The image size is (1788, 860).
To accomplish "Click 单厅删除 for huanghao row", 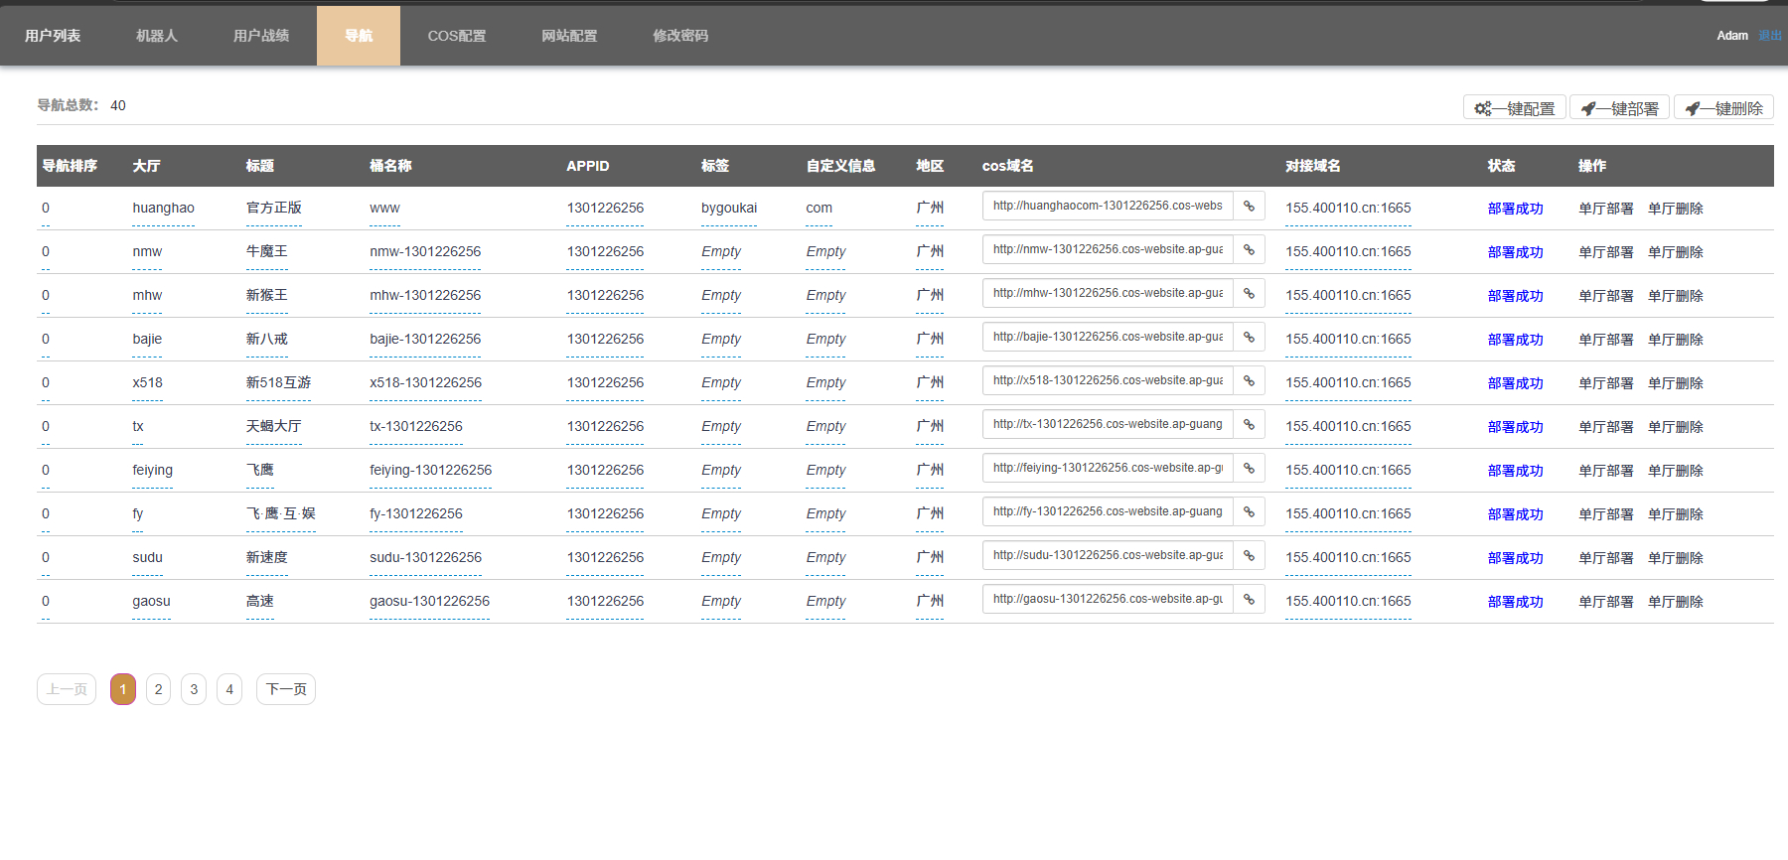I will 1676,209.
